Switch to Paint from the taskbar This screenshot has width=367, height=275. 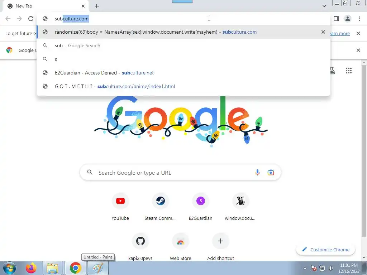98,268
